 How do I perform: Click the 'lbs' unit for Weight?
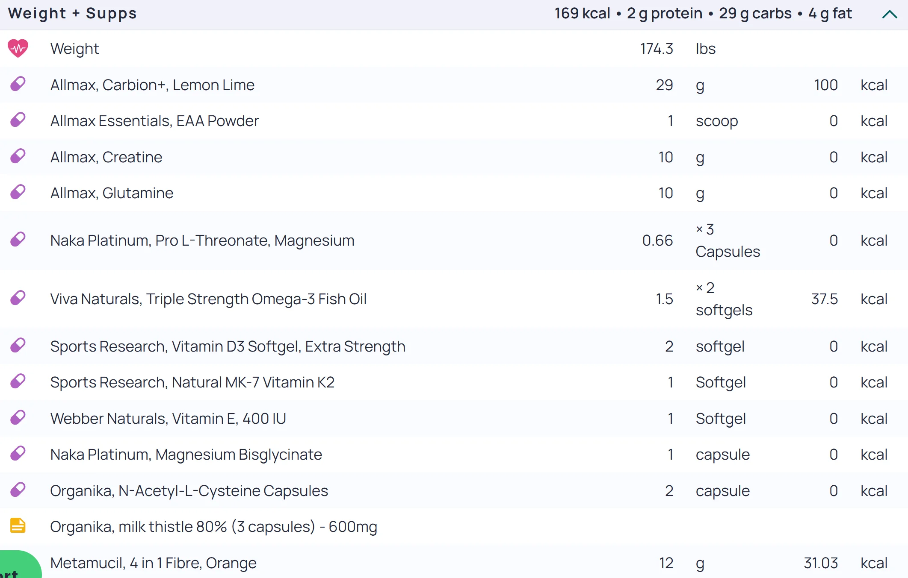coord(706,49)
